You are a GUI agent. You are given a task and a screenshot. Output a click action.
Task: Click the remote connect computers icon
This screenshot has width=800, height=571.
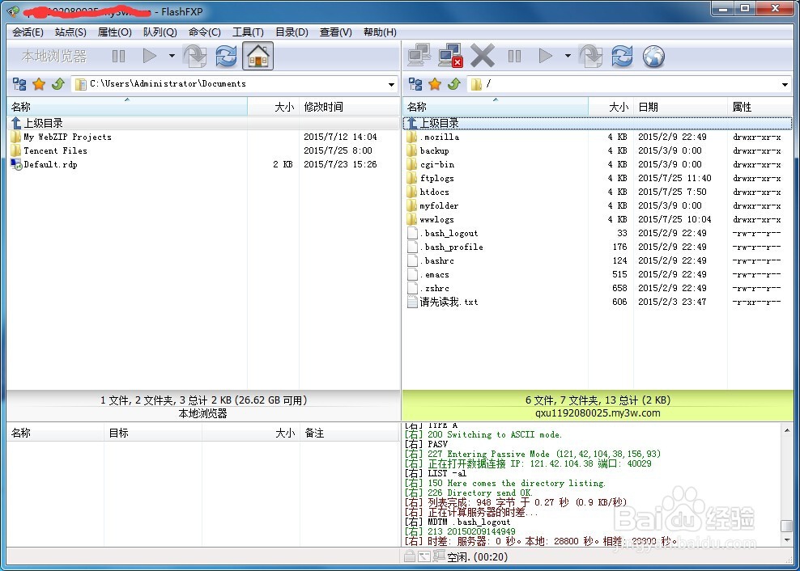coord(419,56)
